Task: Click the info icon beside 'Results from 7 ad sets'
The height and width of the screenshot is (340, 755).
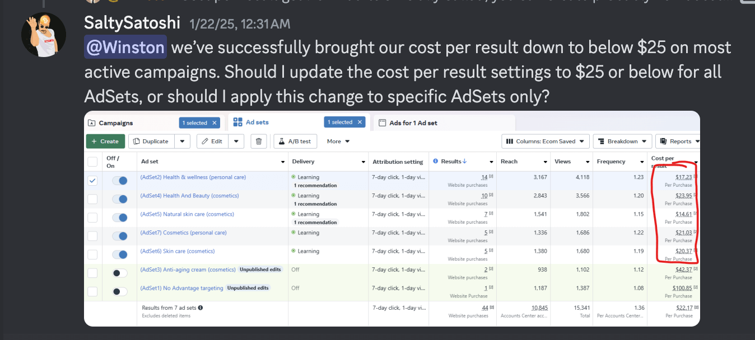Action: (201, 308)
